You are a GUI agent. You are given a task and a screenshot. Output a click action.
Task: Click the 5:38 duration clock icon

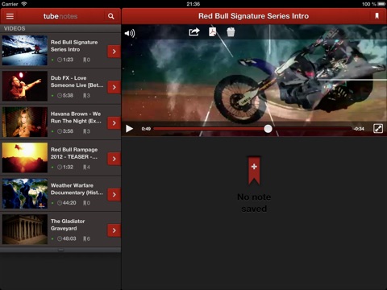click(60, 95)
